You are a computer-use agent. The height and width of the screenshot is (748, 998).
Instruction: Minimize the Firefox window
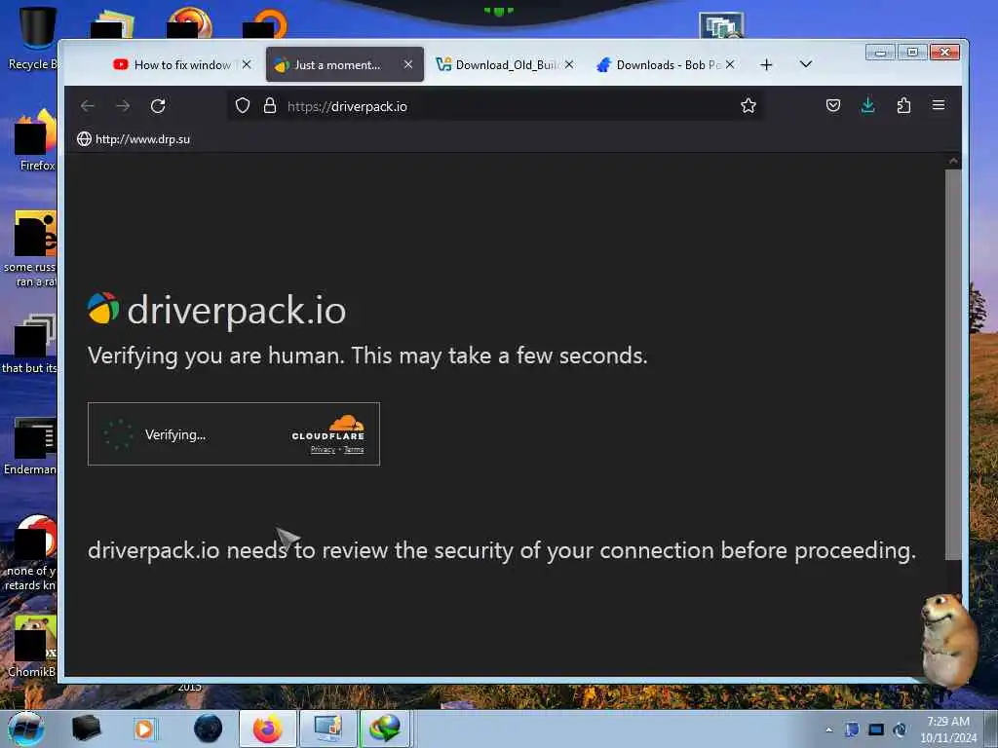(880, 53)
